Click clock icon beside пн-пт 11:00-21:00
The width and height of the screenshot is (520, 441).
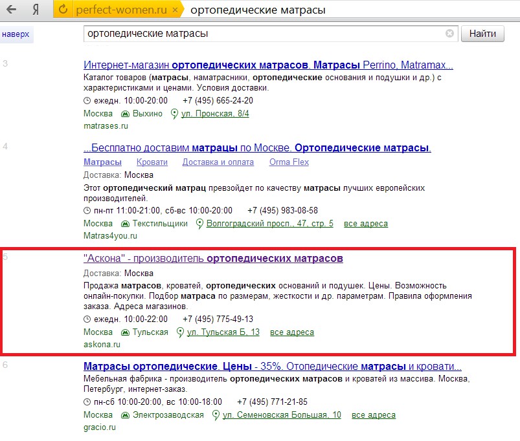87,211
